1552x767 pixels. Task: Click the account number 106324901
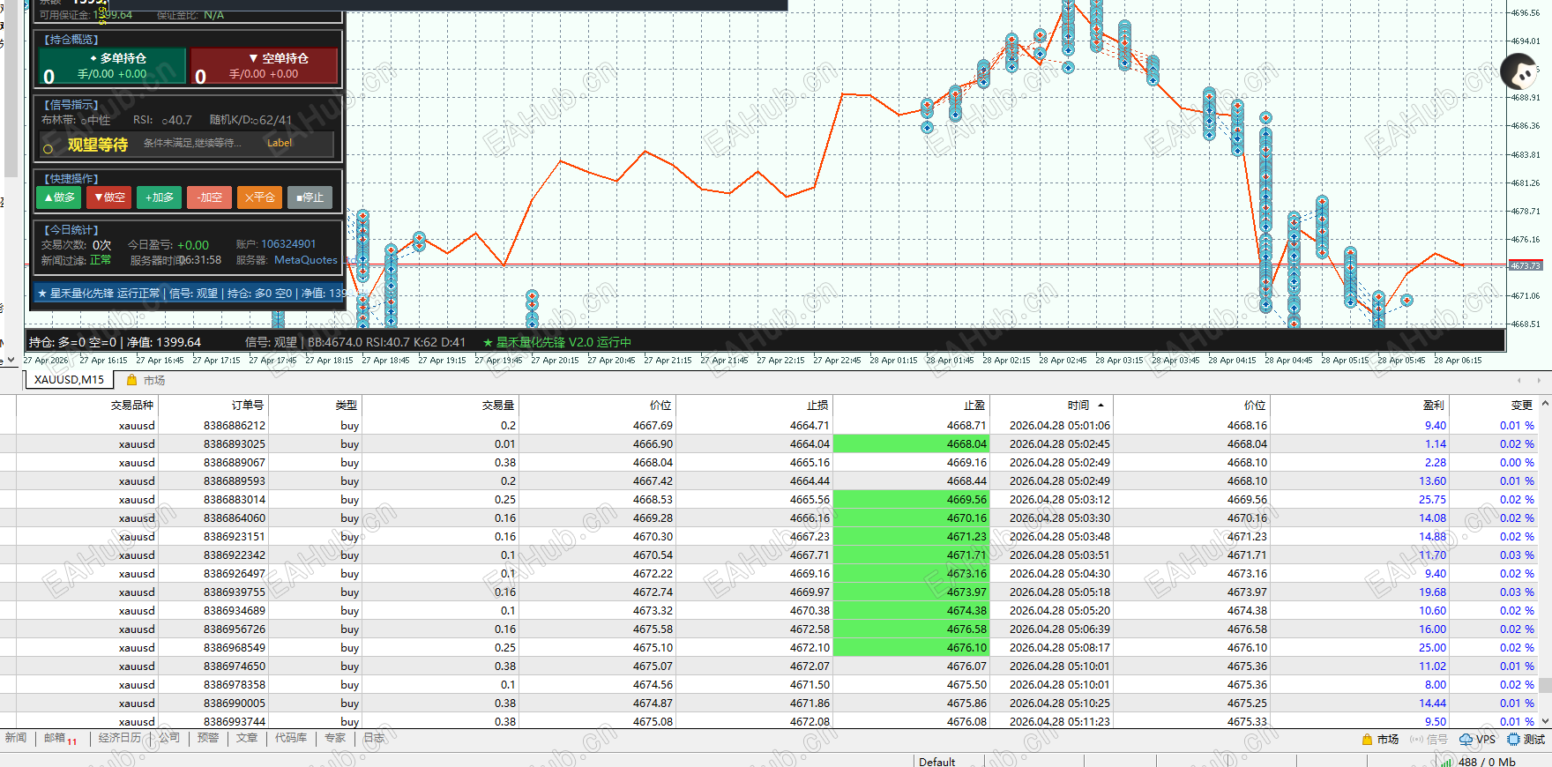click(x=288, y=244)
